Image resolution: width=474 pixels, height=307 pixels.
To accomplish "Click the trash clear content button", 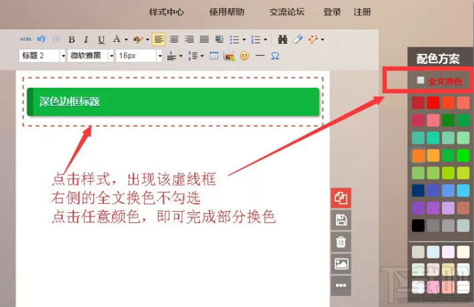I will click(x=341, y=242).
